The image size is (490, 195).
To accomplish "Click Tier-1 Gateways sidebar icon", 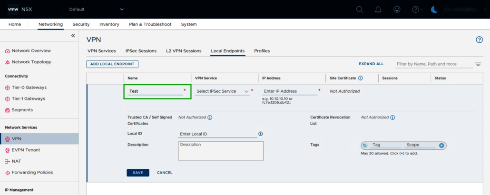I will pyautogui.click(x=8, y=99).
